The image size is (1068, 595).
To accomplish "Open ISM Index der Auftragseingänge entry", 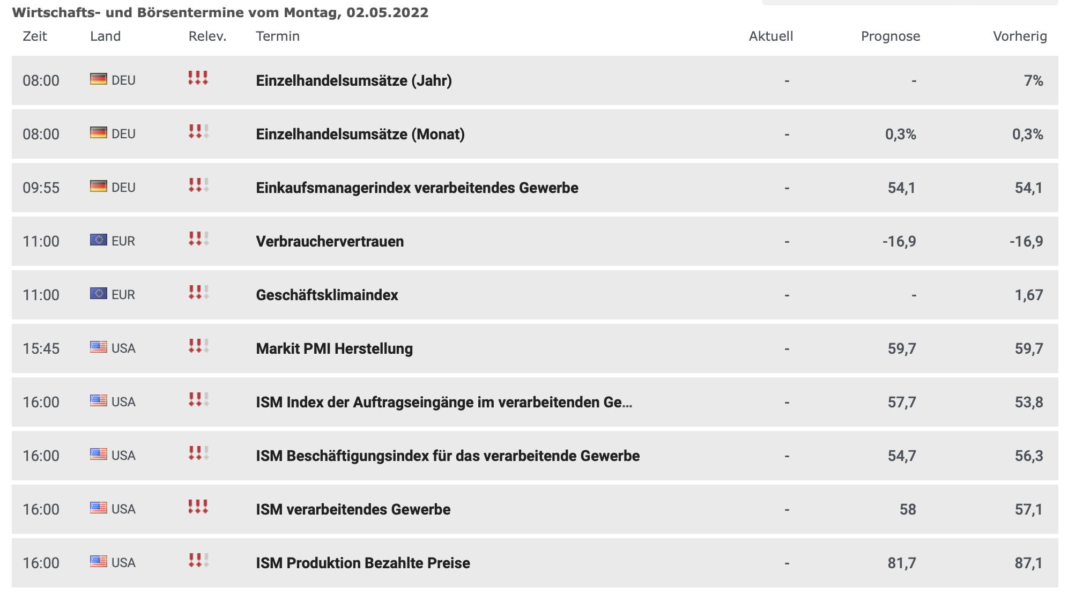I will (x=444, y=402).
